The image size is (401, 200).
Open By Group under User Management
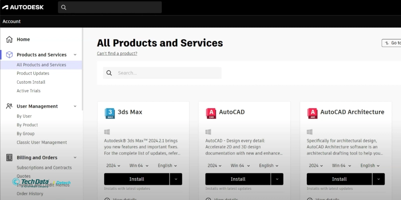pos(26,133)
